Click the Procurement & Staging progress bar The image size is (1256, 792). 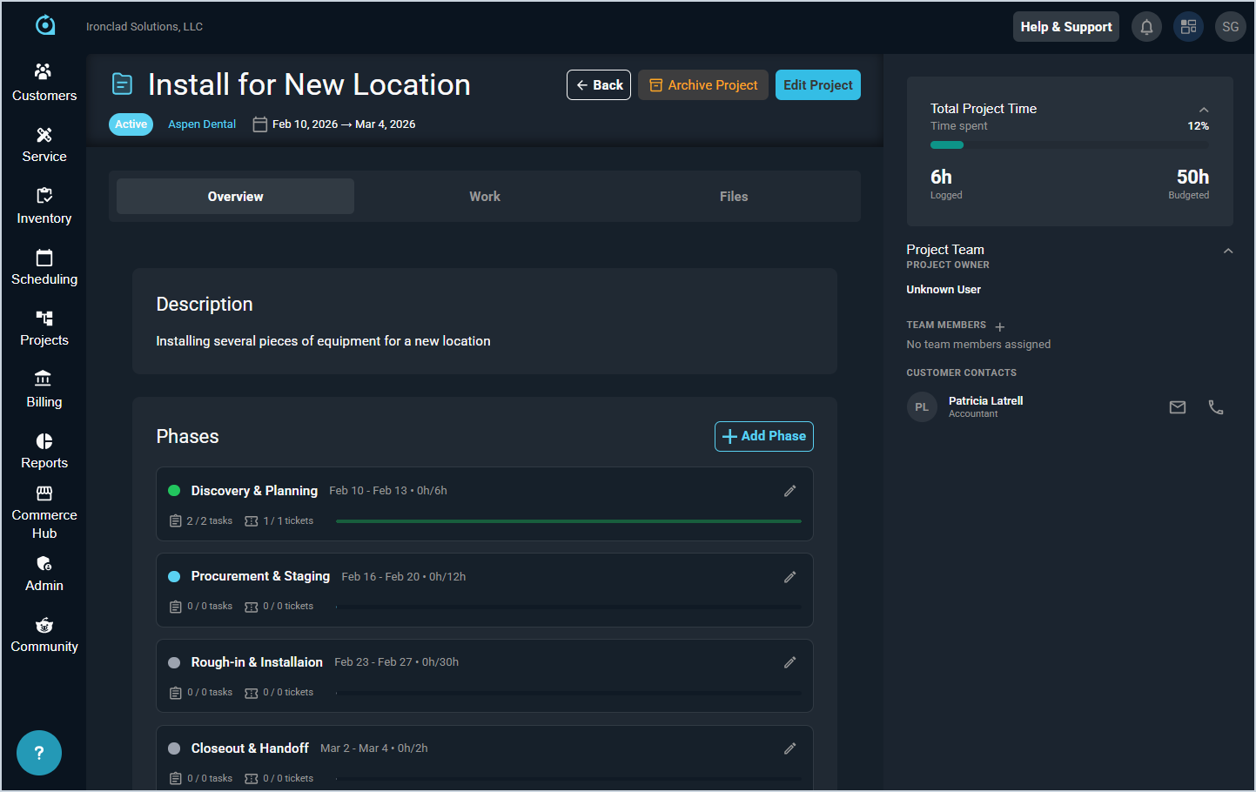(568, 607)
